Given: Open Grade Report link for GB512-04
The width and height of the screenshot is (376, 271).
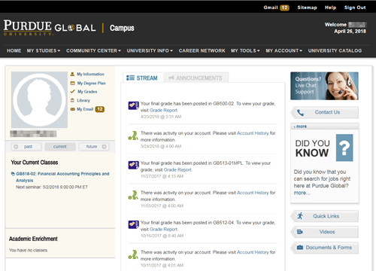Looking at the screenshot, I should tap(163, 229).
